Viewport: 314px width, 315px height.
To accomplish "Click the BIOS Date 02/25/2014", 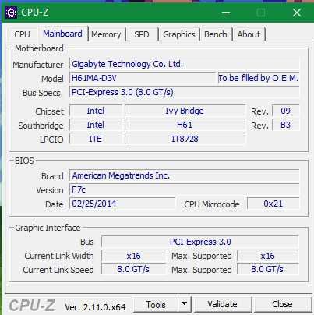I will 122,204.
